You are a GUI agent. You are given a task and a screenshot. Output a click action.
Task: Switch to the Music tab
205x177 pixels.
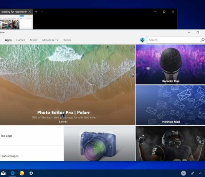tap(34, 40)
